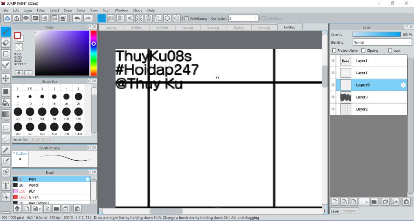Open Layer5 settings gear

tap(403, 85)
